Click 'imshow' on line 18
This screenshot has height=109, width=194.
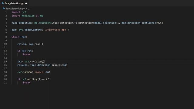pyautogui.click(x=27, y=72)
